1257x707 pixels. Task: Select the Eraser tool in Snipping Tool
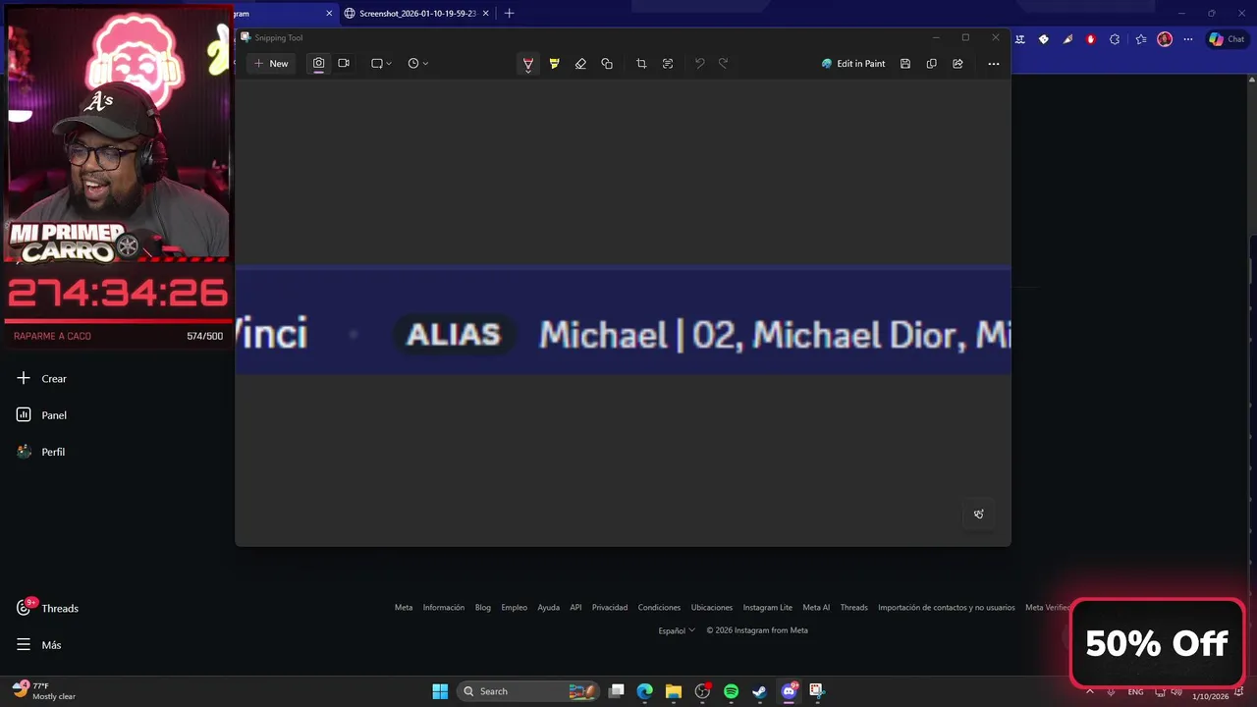pos(580,64)
